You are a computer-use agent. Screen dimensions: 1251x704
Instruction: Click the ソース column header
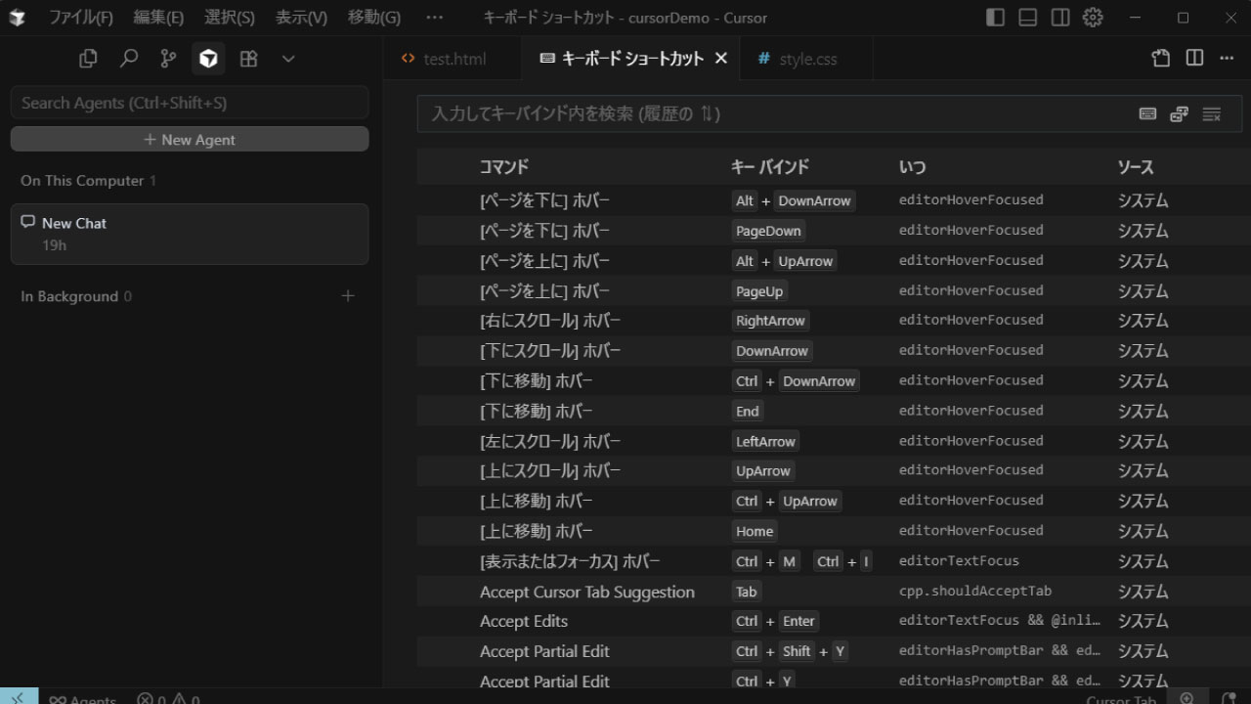click(x=1136, y=167)
